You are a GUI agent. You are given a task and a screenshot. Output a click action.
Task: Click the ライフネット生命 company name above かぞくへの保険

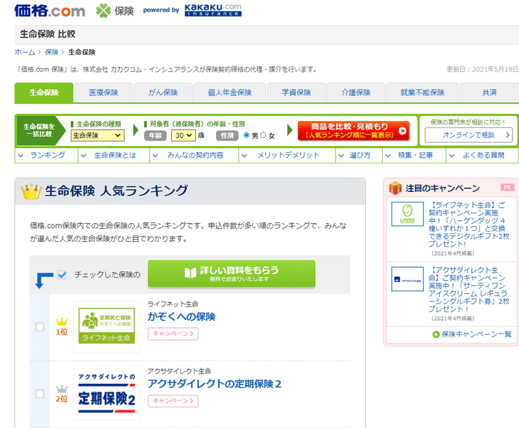(173, 303)
